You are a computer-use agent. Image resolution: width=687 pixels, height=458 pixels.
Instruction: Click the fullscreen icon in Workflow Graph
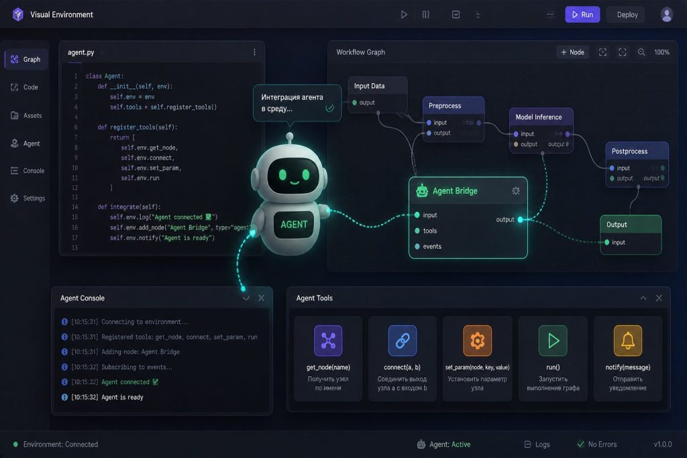click(x=622, y=52)
